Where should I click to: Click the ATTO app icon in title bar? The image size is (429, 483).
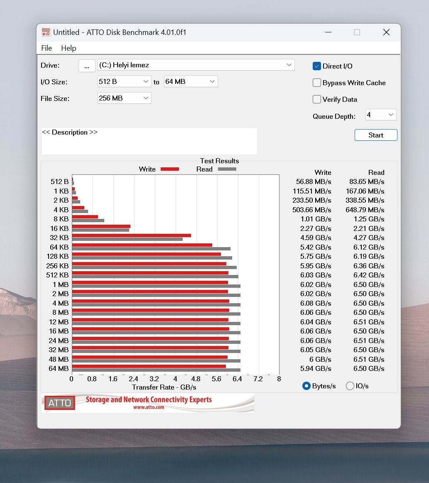46,32
